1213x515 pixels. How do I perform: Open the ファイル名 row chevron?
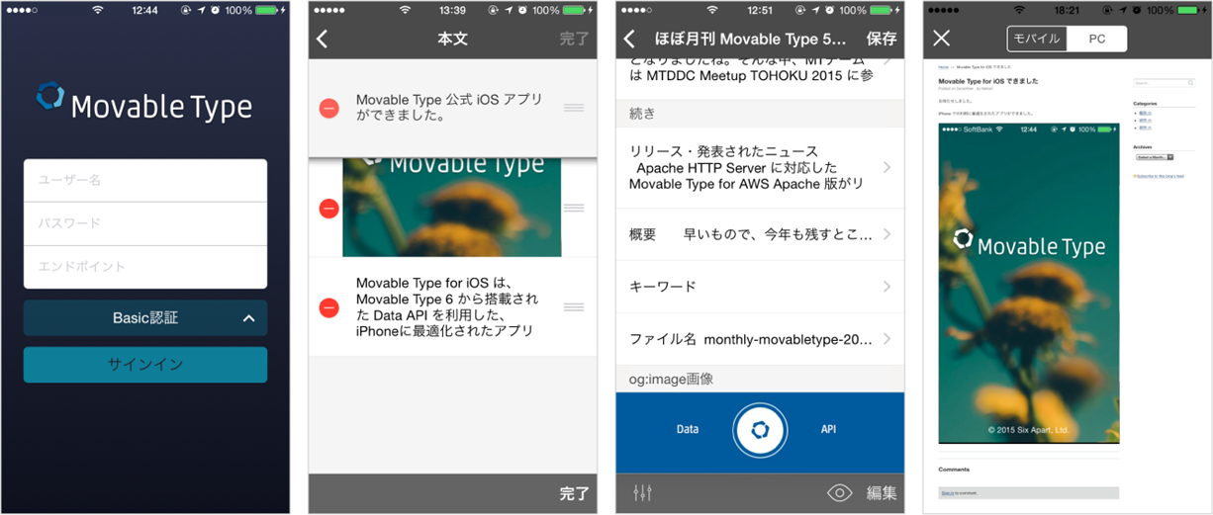[886, 339]
